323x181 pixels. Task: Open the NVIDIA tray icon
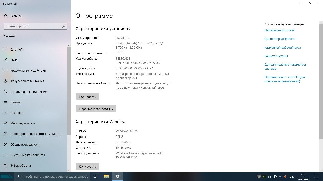(x=264, y=176)
